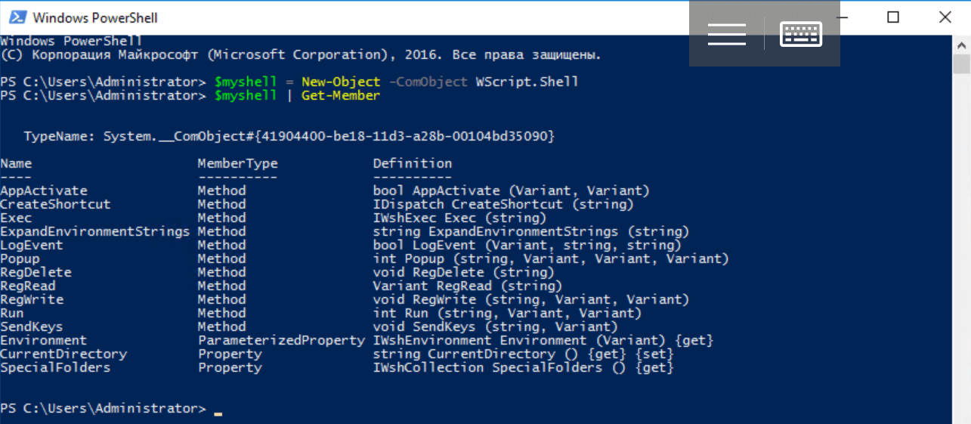
Task: Open the hamburger menu in the overlay
Action: pos(727,34)
